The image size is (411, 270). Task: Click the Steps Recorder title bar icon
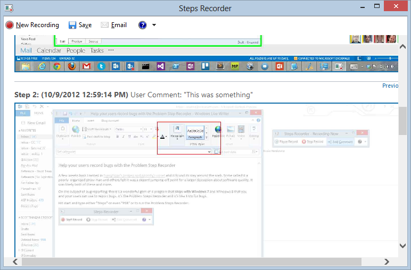pyautogui.click(x=9, y=8)
